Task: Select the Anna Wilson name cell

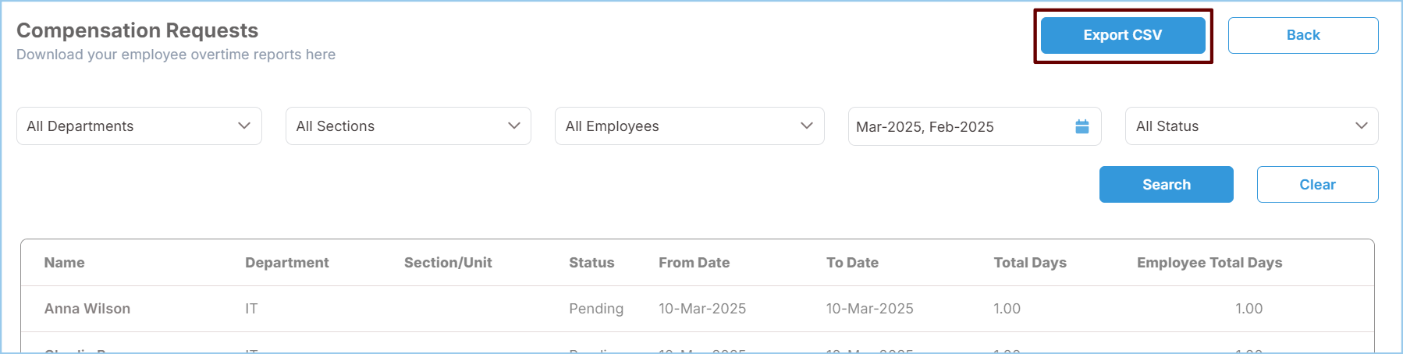Action: pyautogui.click(x=87, y=309)
